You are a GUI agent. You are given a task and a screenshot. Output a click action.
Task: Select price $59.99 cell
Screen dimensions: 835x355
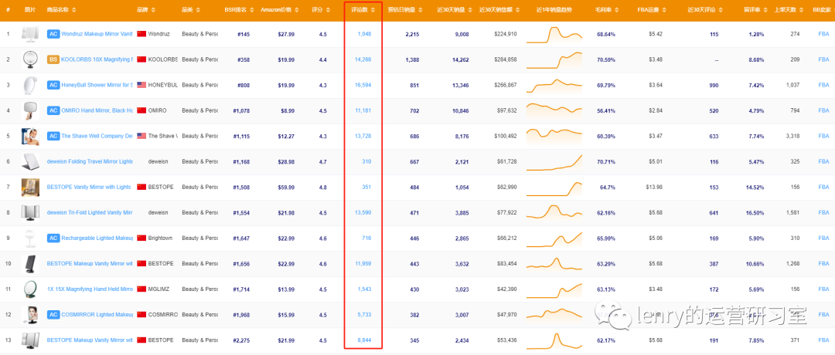click(286, 187)
